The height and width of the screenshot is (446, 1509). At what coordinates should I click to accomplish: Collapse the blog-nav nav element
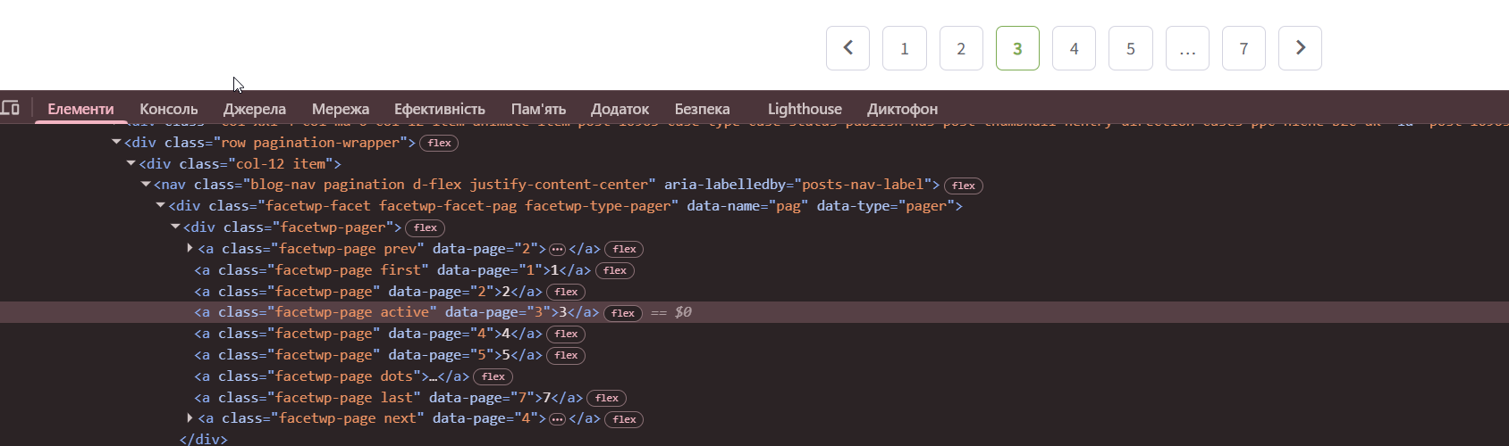(146, 185)
